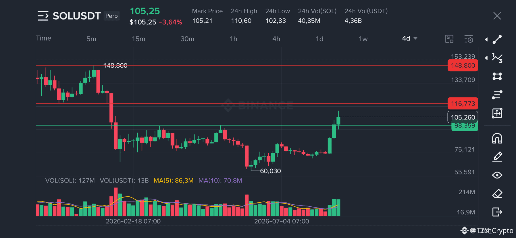
Task: Click the MA(5): 86,3M indicator label
Action: click(174, 181)
